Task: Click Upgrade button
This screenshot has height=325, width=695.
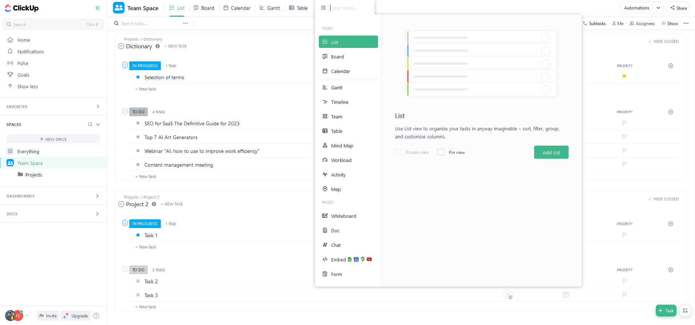Action: (76, 316)
